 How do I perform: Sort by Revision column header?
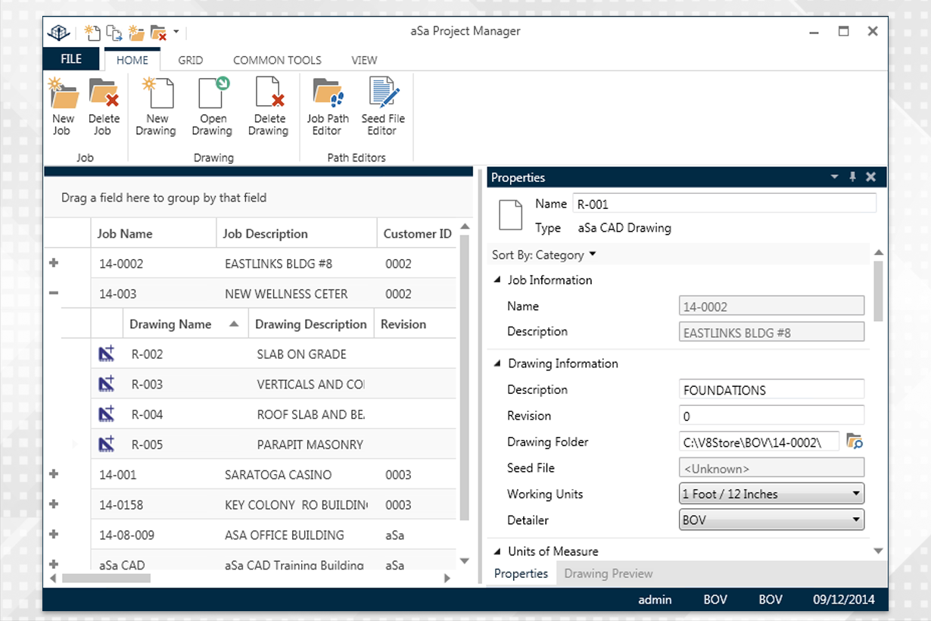[x=416, y=324]
